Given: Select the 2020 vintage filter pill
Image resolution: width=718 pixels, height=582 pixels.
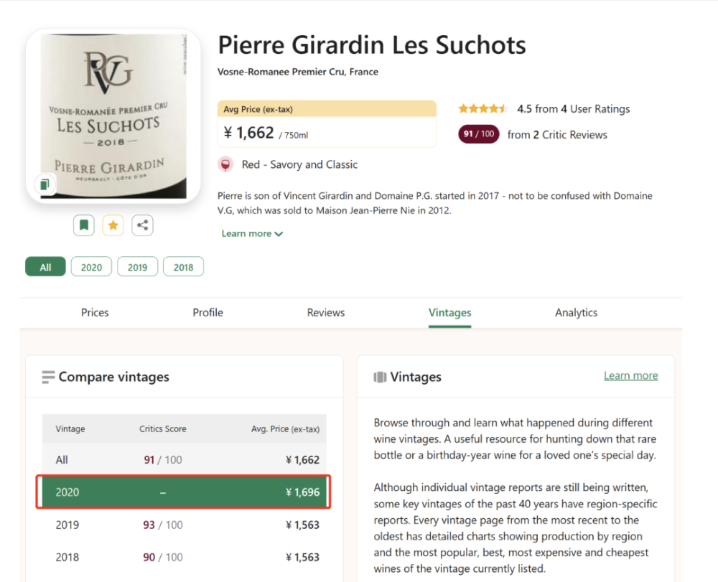Looking at the screenshot, I should [x=91, y=267].
